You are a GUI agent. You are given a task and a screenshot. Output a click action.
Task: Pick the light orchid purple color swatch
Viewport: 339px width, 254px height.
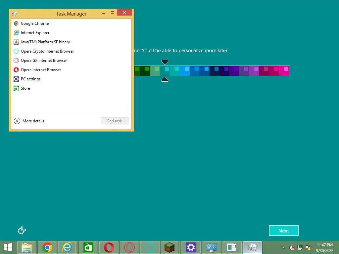[255, 71]
